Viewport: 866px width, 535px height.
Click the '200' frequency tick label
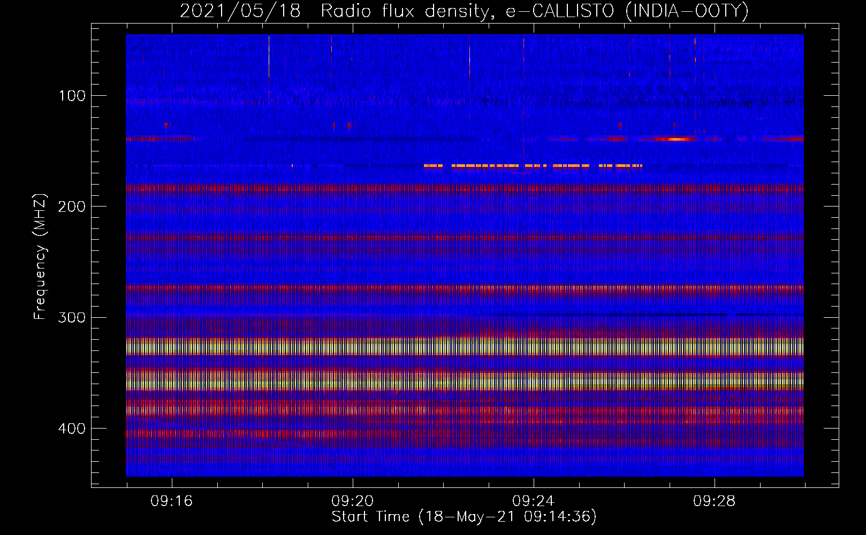pyautogui.click(x=72, y=207)
